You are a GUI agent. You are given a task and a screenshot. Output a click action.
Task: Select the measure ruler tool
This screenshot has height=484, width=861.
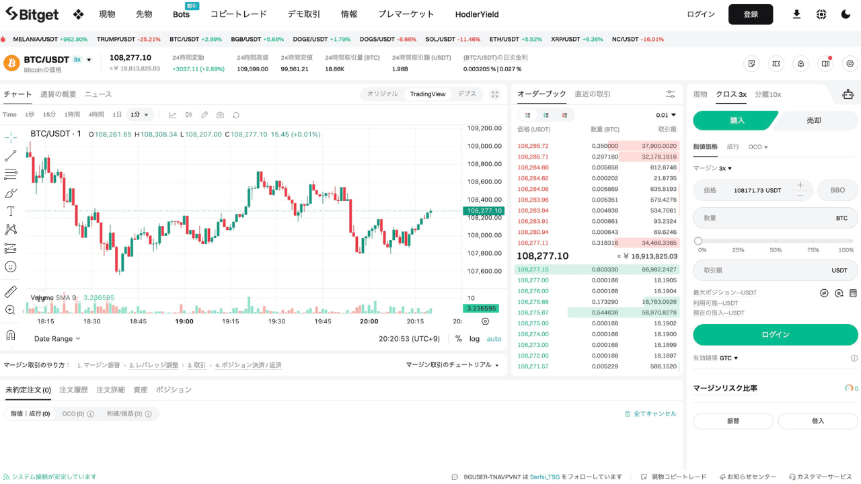pos(9,291)
